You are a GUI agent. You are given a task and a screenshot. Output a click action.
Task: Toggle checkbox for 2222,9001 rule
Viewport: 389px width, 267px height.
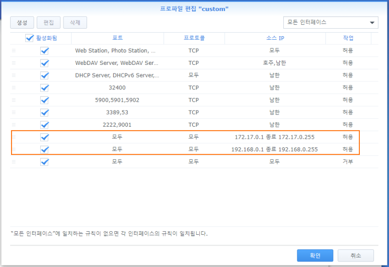44,125
